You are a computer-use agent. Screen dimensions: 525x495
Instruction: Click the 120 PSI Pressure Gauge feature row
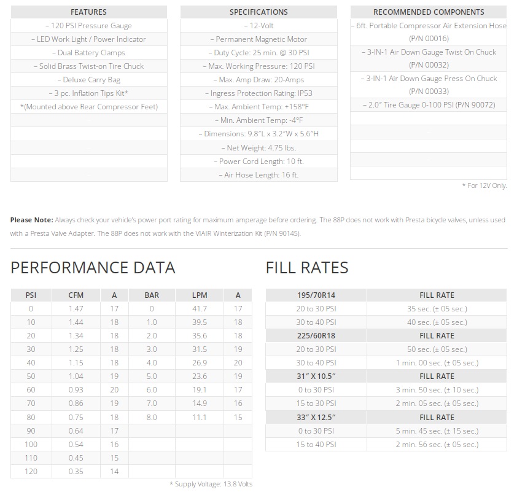88,26
